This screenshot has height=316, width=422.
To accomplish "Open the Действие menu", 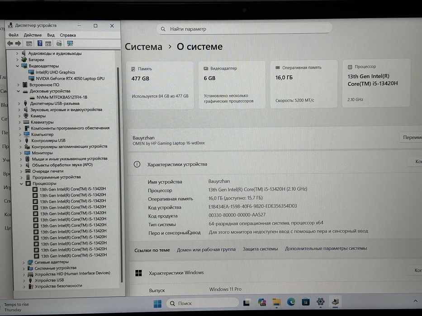I will [33, 35].
